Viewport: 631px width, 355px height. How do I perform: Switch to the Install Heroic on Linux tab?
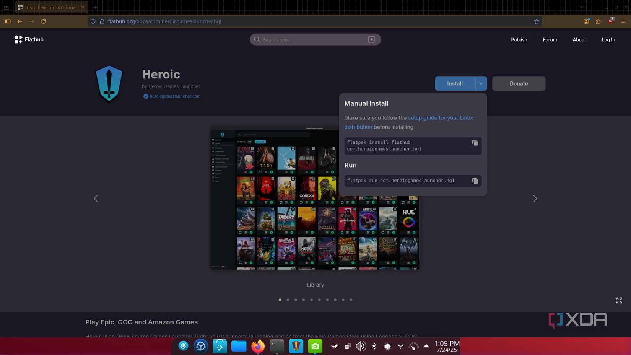point(50,7)
